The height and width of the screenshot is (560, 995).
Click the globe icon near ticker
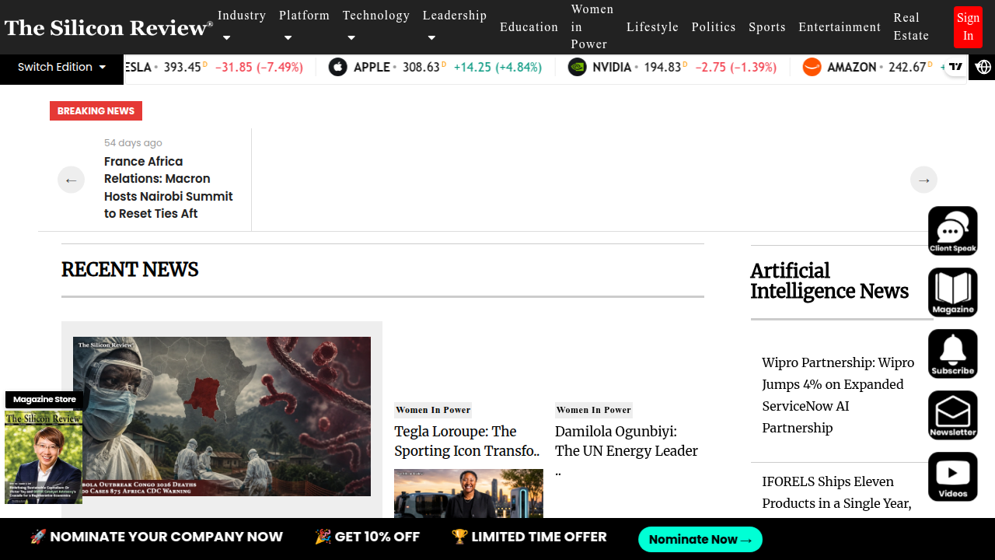tap(983, 67)
